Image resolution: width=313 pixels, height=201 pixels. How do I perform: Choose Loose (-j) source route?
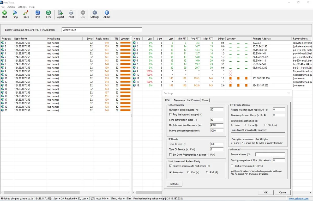pyautogui.click(x=246, y=125)
